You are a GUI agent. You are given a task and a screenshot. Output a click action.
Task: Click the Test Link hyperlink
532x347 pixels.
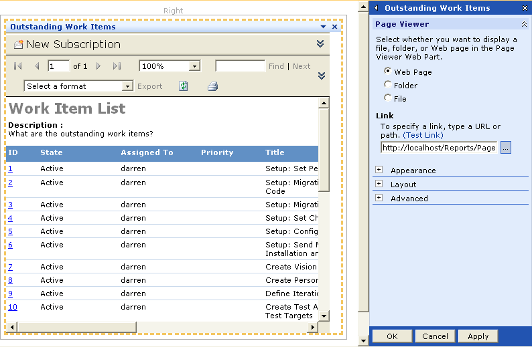pyautogui.click(x=423, y=135)
